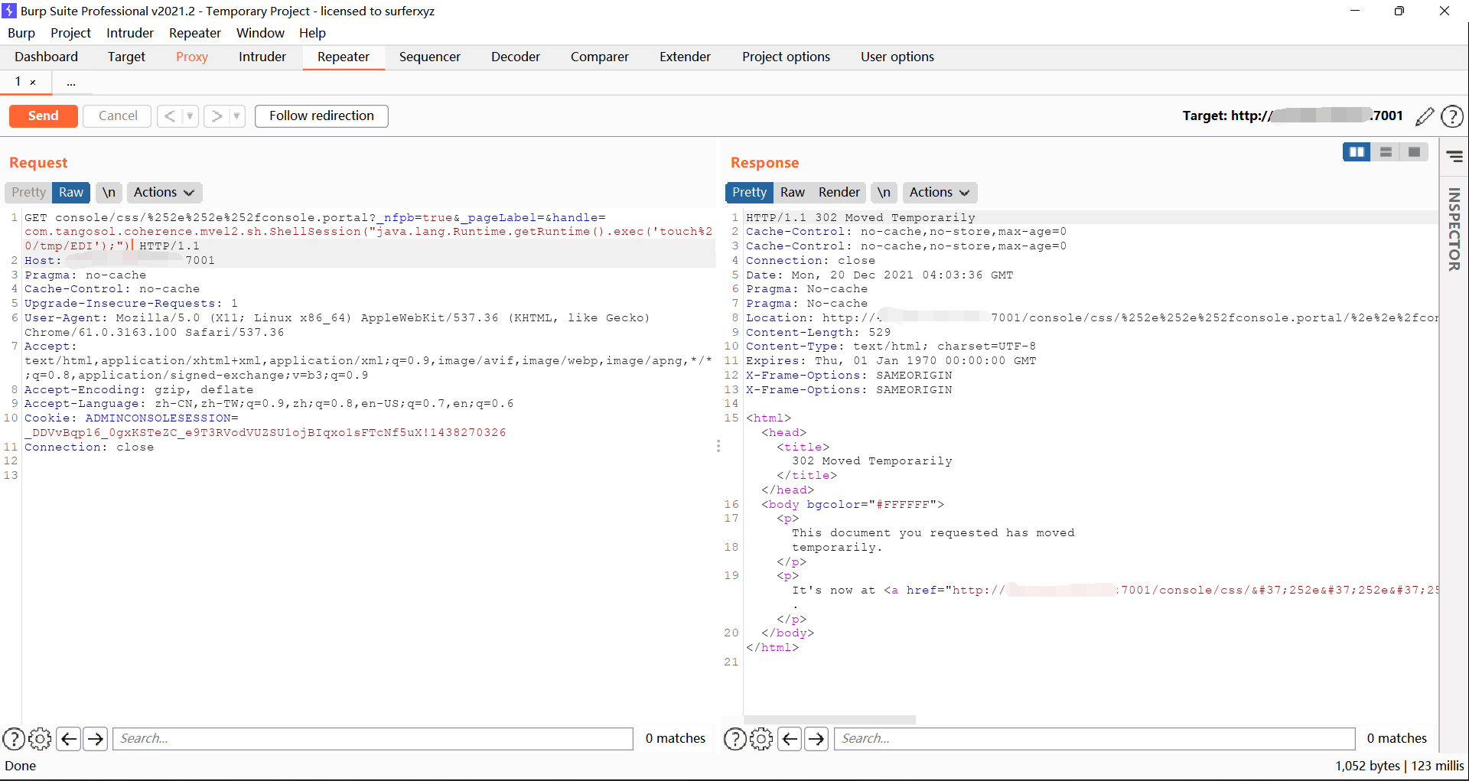This screenshot has width=1469, height=781.
Task: Close Repeater tab 1
Action: 33,83
